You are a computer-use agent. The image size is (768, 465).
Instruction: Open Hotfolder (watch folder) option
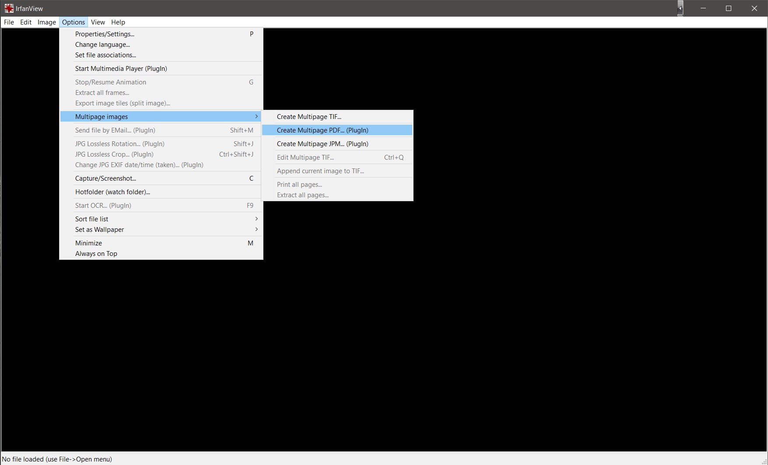(161, 192)
